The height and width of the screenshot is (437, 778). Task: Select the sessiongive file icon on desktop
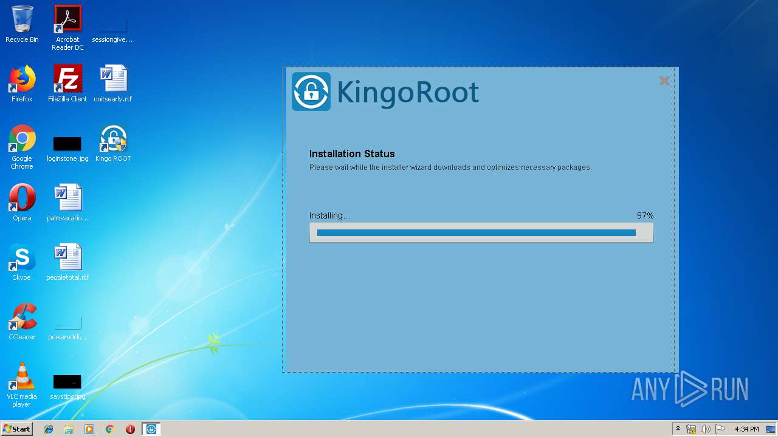(113, 27)
